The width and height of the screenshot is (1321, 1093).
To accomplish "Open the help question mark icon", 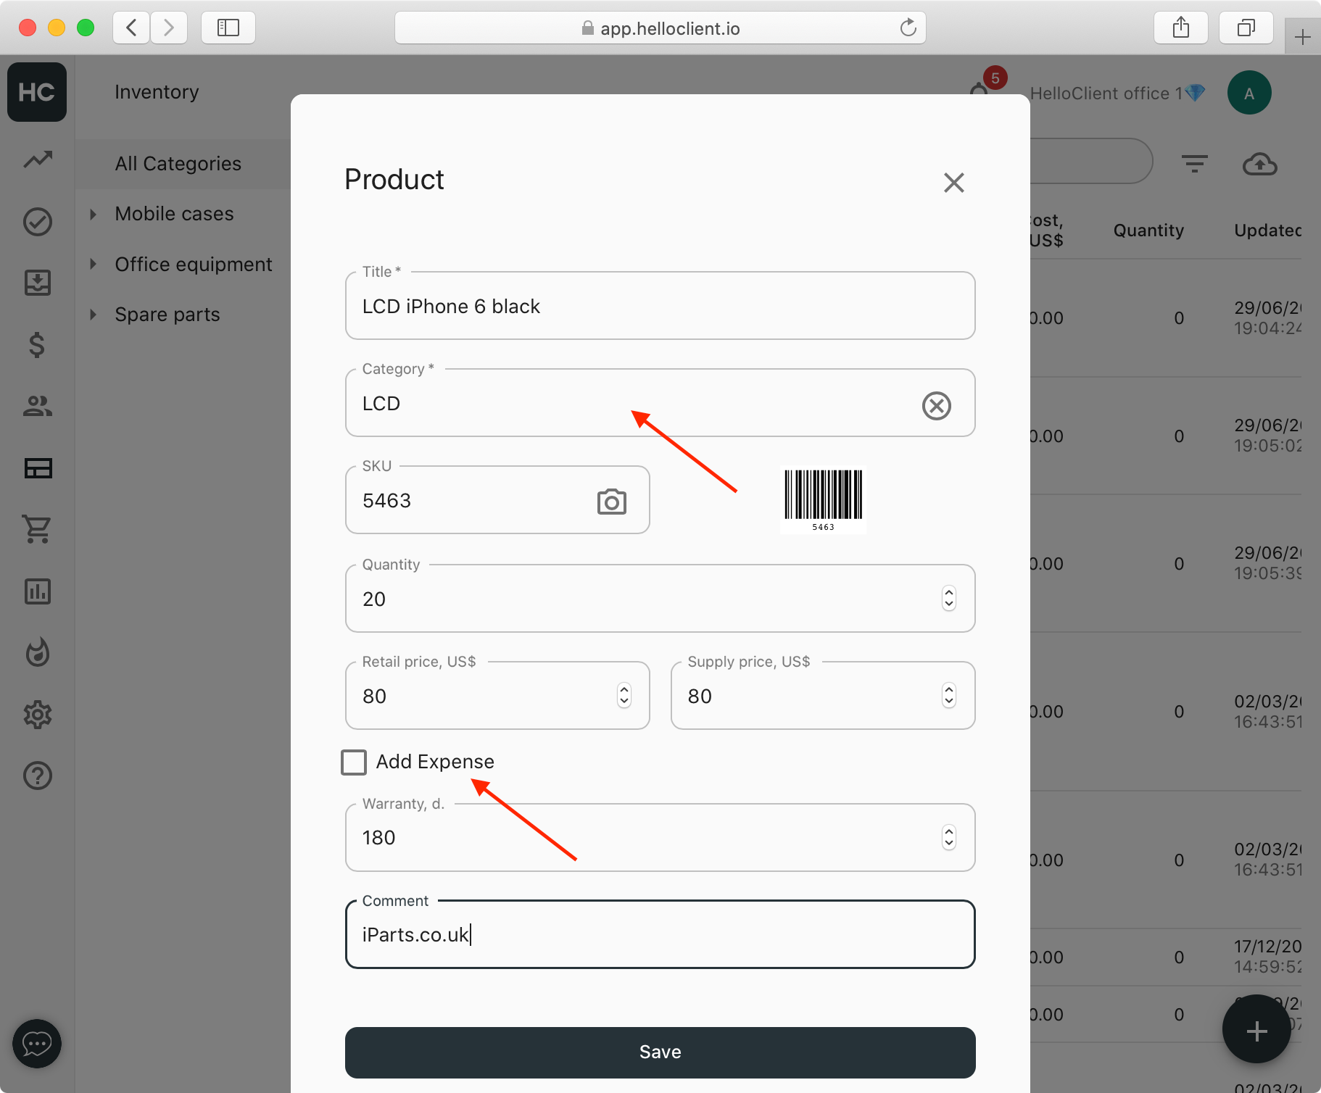I will [38, 776].
